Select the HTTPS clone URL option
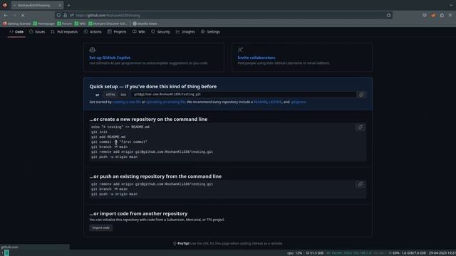This screenshot has height=256, width=456. click(x=110, y=95)
